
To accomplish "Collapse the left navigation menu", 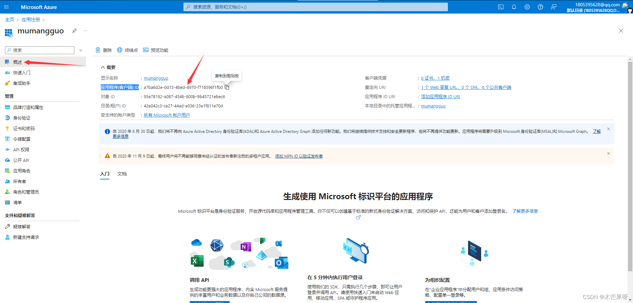I will [81, 50].
